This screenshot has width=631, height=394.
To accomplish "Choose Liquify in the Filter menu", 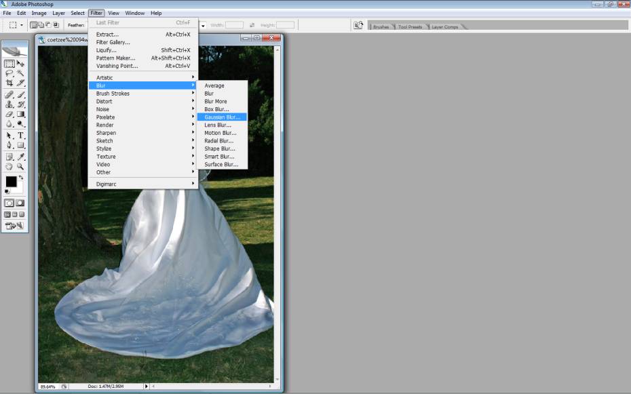I will (143, 50).
